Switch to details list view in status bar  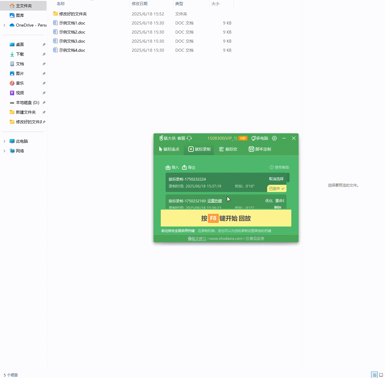click(x=374, y=375)
